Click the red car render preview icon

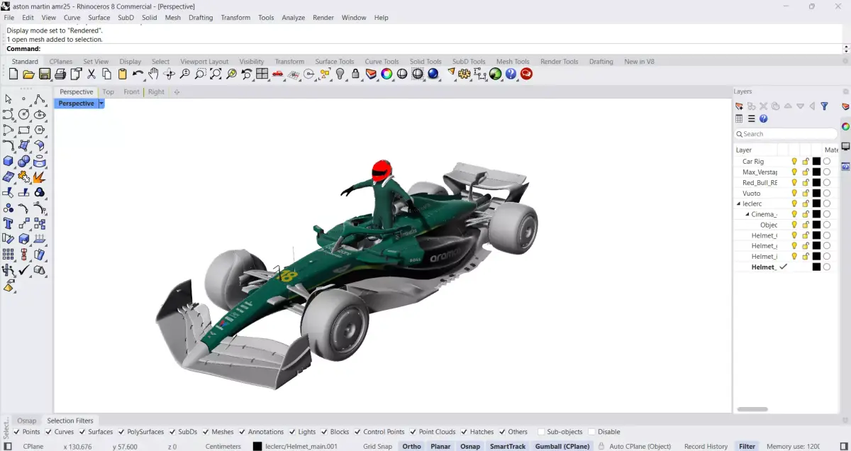[x=278, y=74]
